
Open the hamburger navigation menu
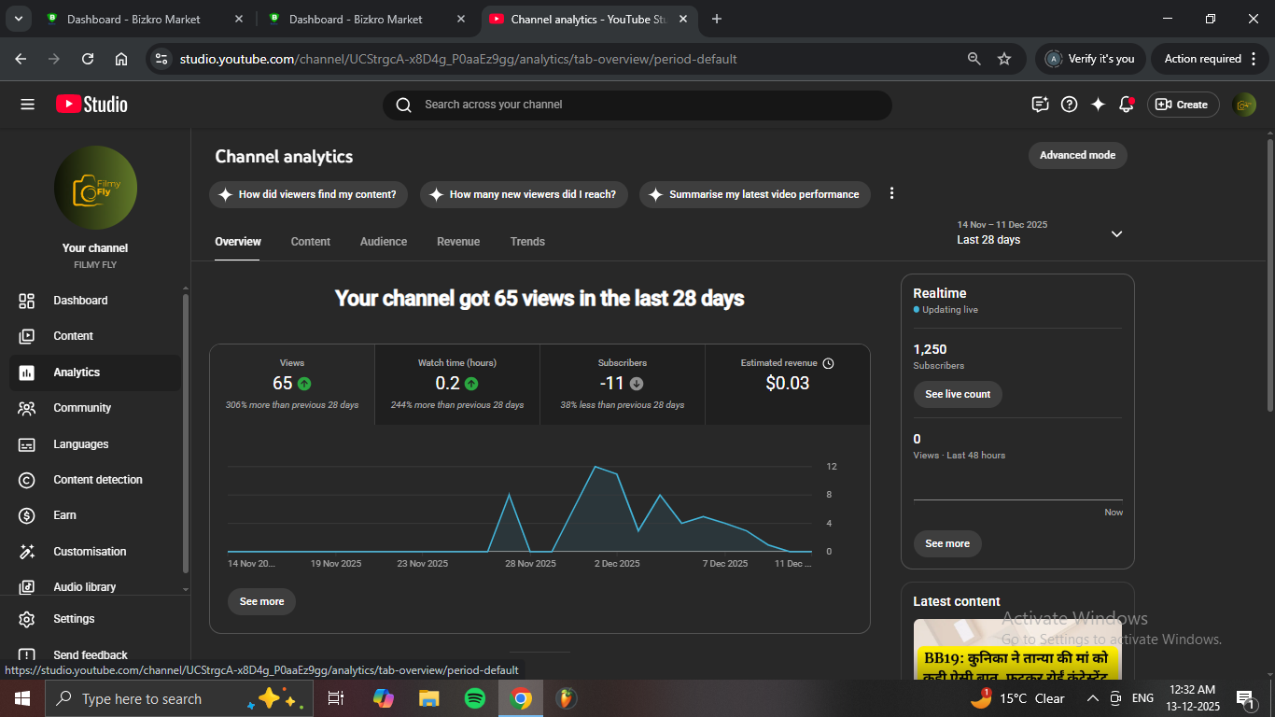[x=27, y=105]
